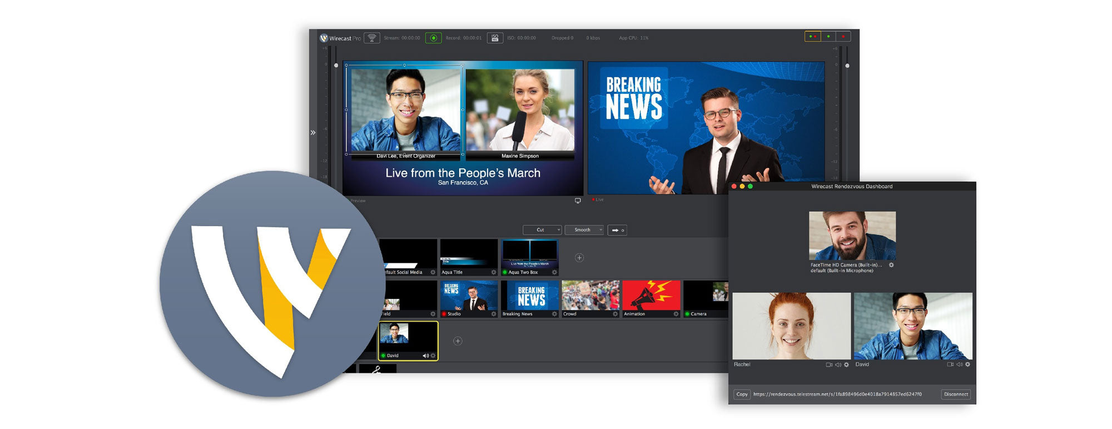Mute David shot using speaker icon

(426, 356)
